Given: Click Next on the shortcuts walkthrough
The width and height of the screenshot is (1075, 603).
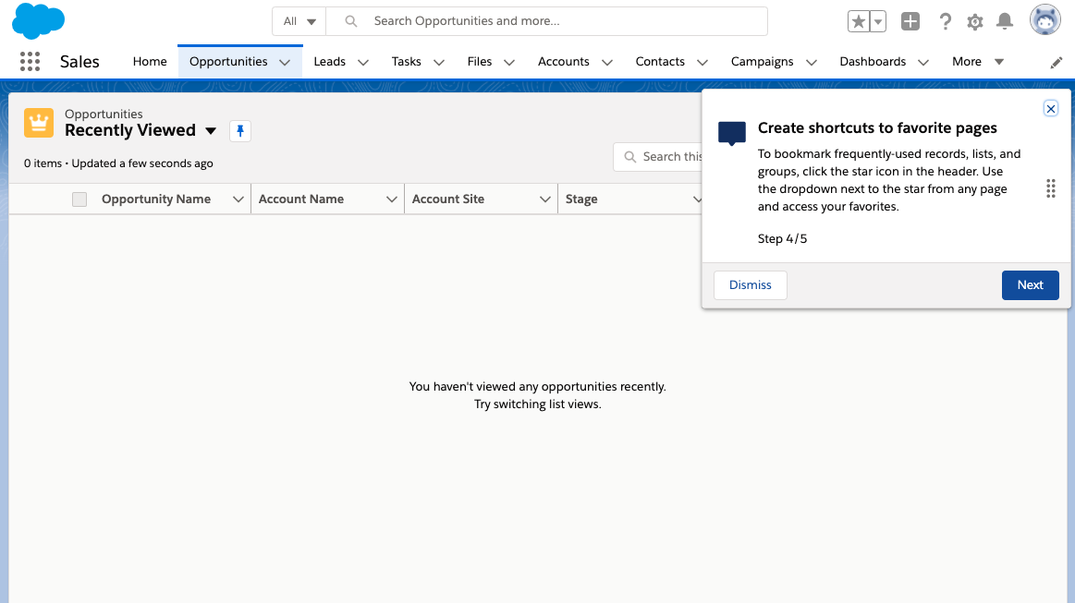Looking at the screenshot, I should click(1030, 284).
